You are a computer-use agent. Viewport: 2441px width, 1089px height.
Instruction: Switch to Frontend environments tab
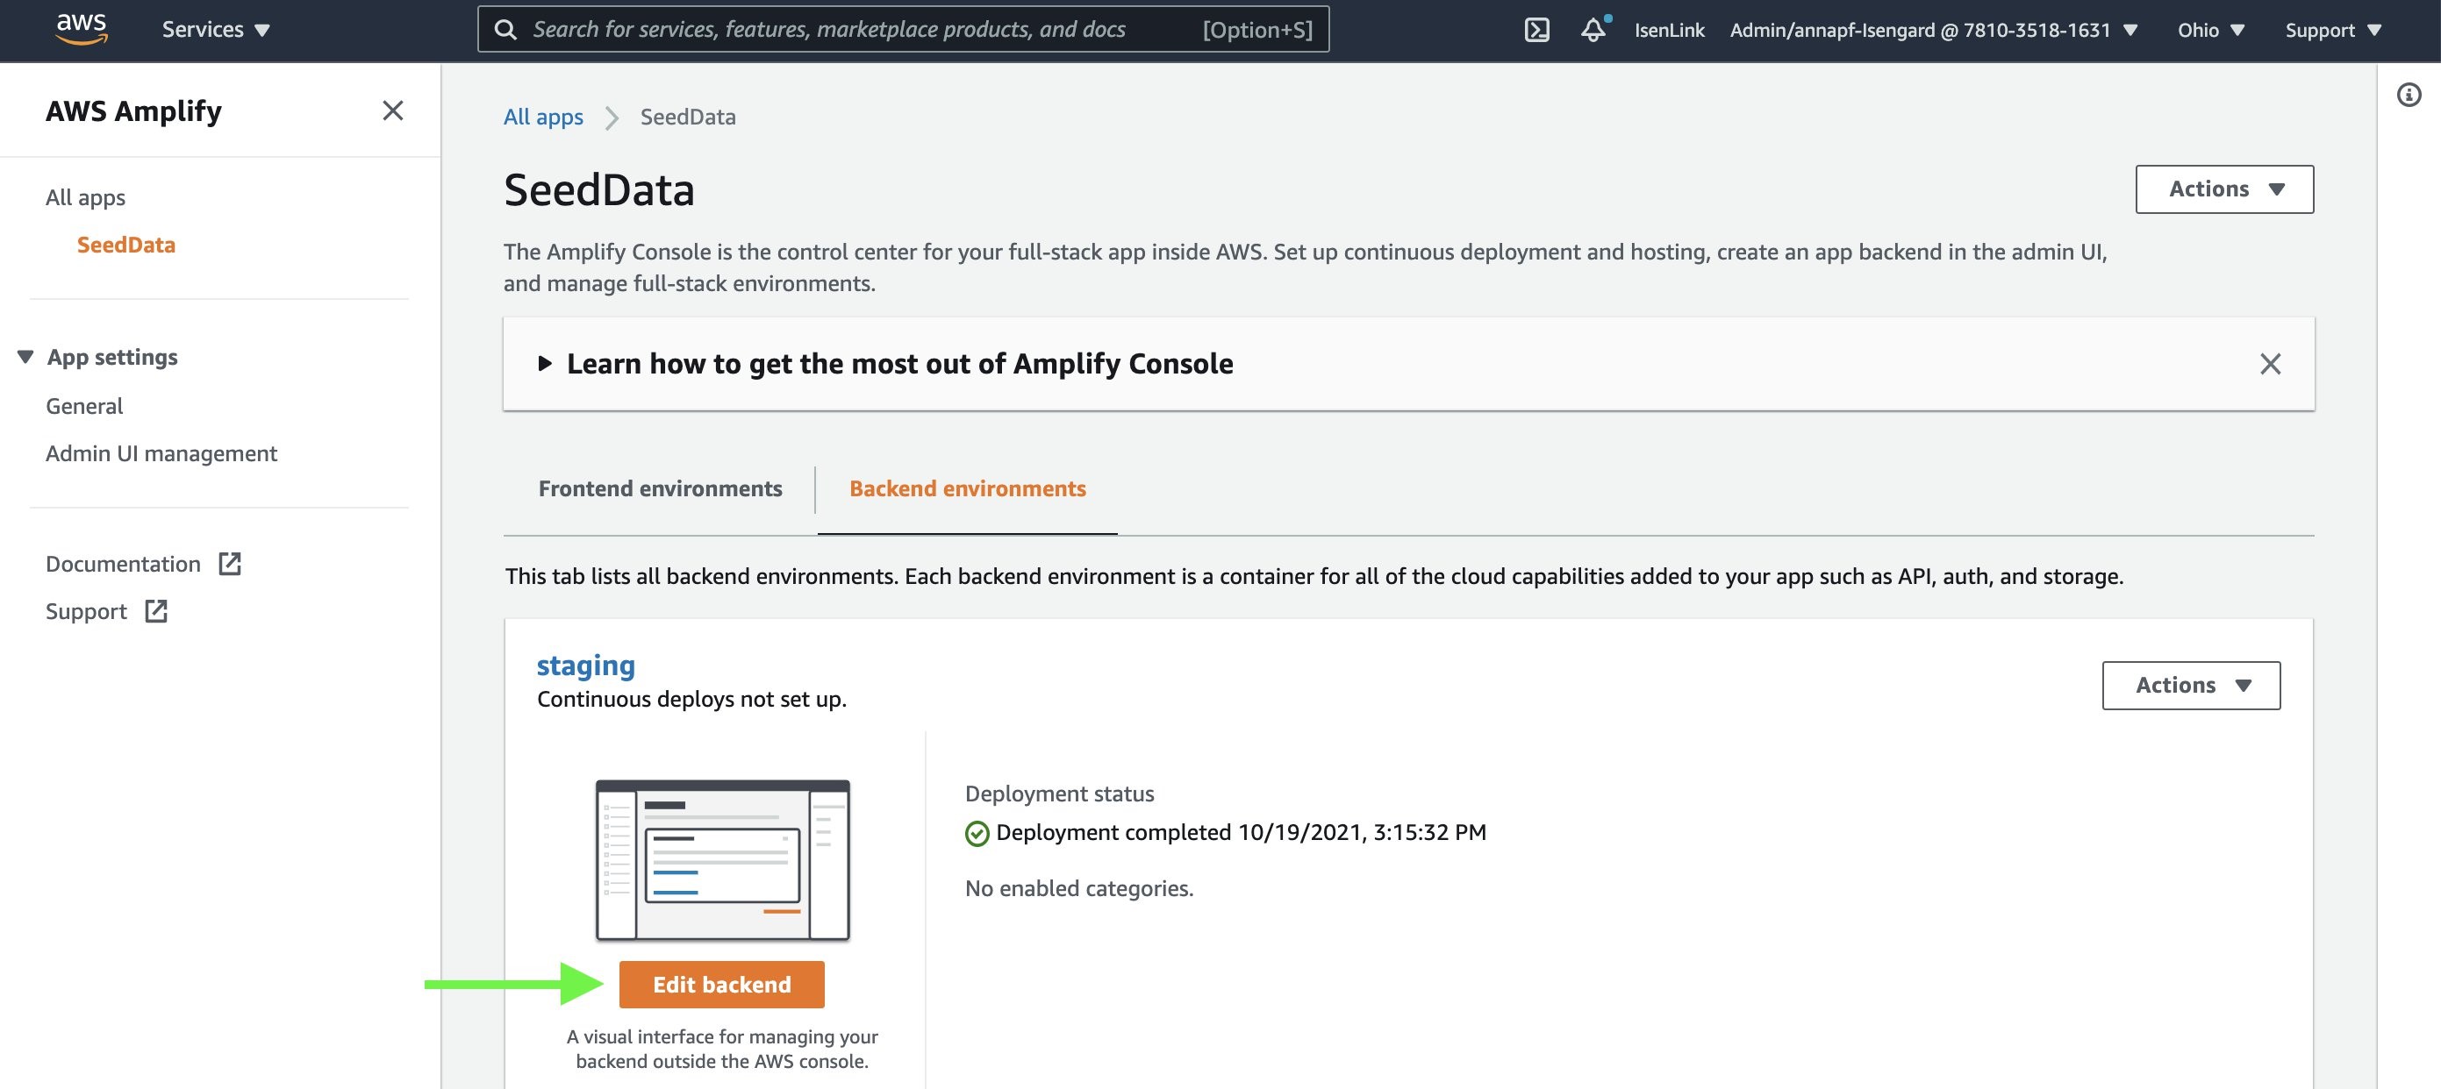(661, 488)
